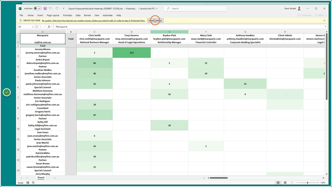
Task: Open Customize Quick Access Toolbar dropdown
Action: (x=64, y=9)
